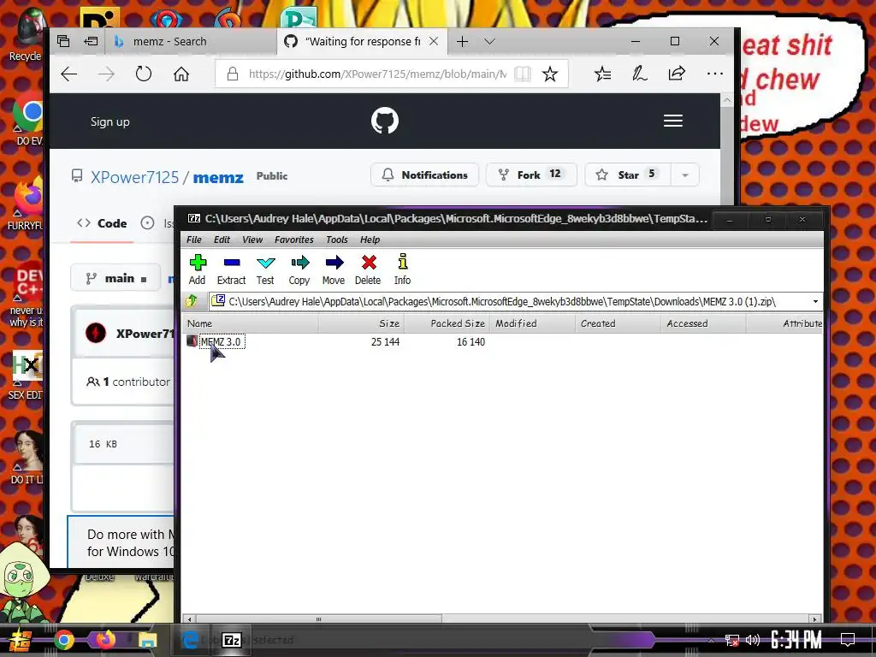Open Firefox from the taskbar

[x=105, y=640]
